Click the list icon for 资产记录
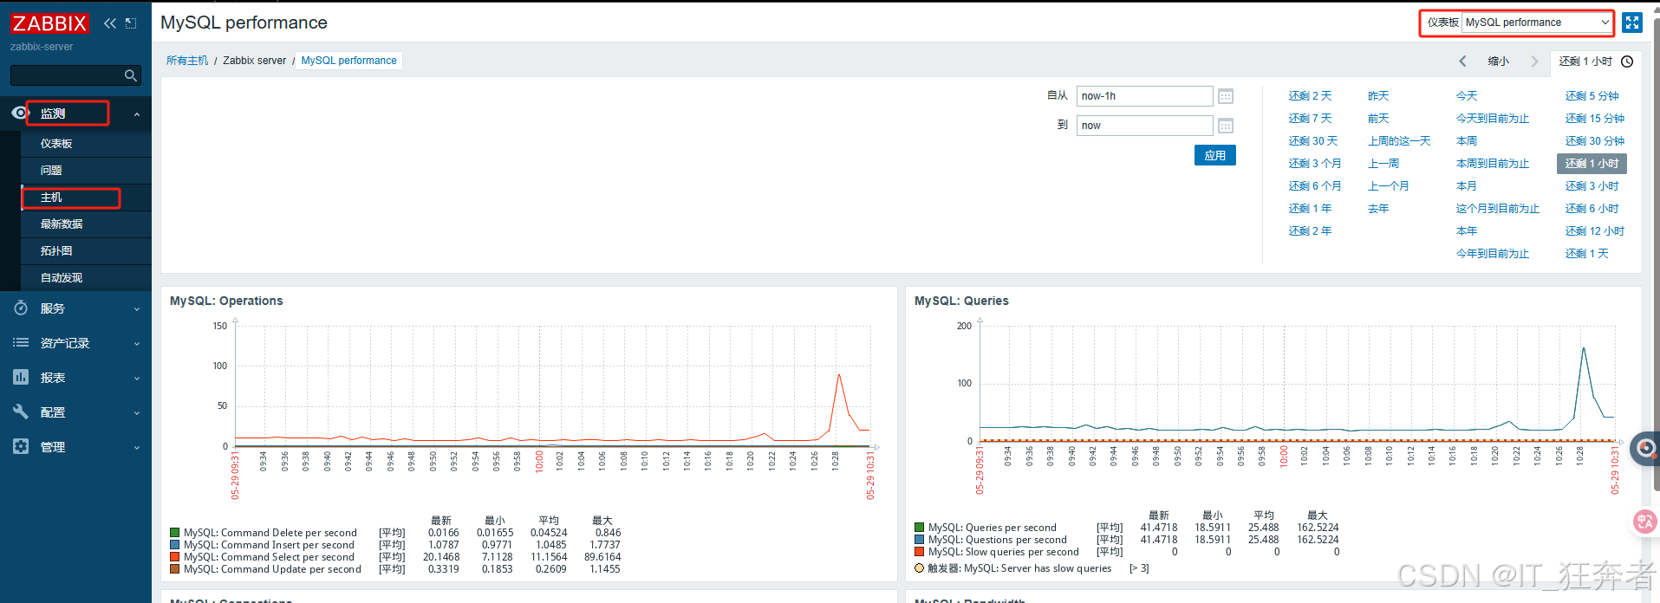The image size is (1660, 603). click(21, 342)
